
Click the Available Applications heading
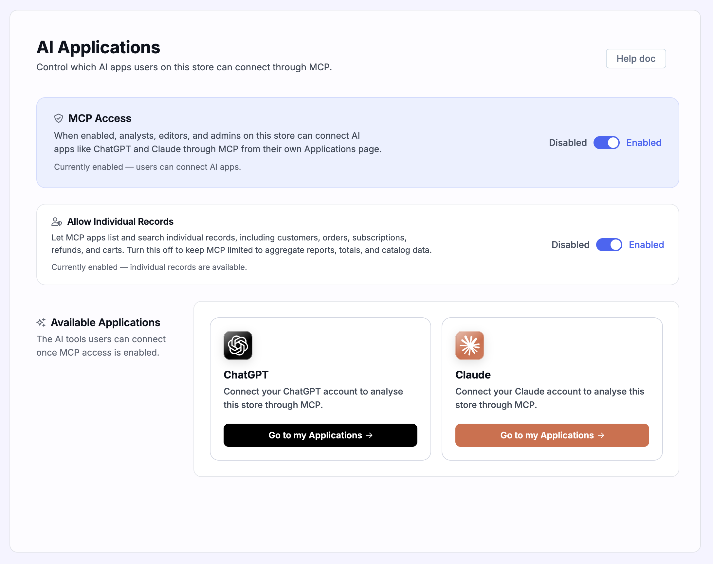click(105, 322)
